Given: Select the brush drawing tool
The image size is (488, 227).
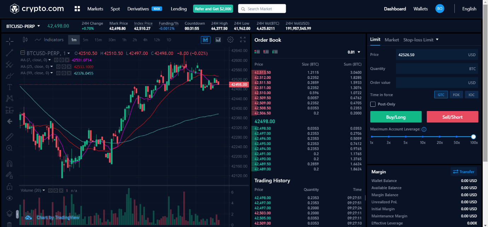Looking at the screenshot, I should coord(10,76).
